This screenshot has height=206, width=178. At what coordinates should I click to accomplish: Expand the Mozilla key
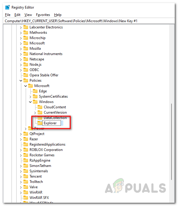tap(21, 49)
